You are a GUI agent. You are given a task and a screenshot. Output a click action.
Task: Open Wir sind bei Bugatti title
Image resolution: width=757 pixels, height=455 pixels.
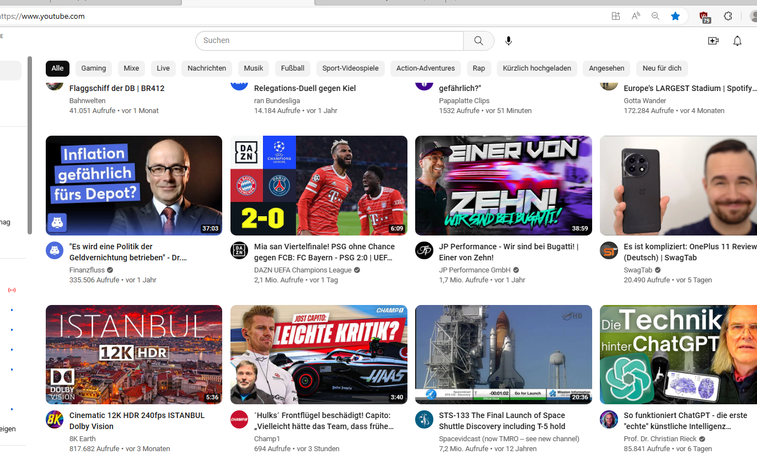pos(508,252)
